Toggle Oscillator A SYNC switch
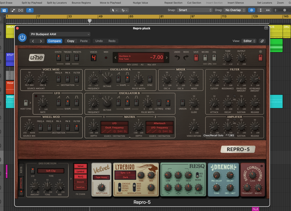Screen dimensions: 291x211 coord(150,79)
